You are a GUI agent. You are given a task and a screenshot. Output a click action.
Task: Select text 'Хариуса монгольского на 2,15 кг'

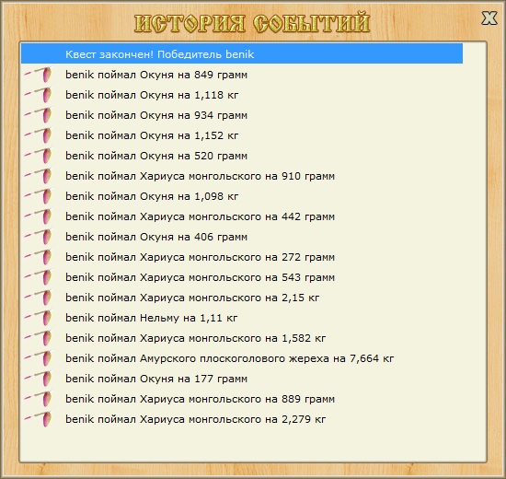[229, 298]
